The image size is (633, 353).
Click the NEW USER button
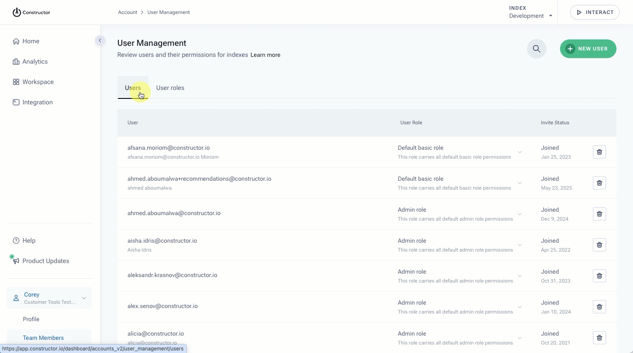[588, 49]
